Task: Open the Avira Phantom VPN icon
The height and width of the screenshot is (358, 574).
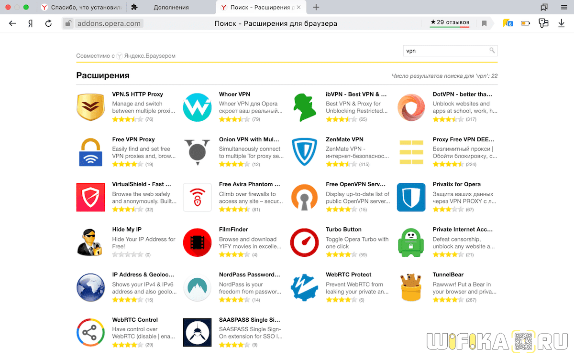Action: 197,197
